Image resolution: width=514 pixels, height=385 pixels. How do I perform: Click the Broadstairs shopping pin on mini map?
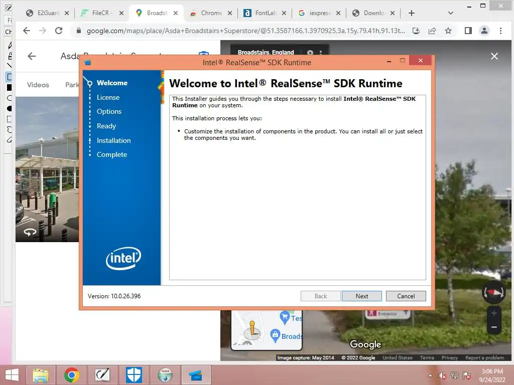(x=275, y=335)
